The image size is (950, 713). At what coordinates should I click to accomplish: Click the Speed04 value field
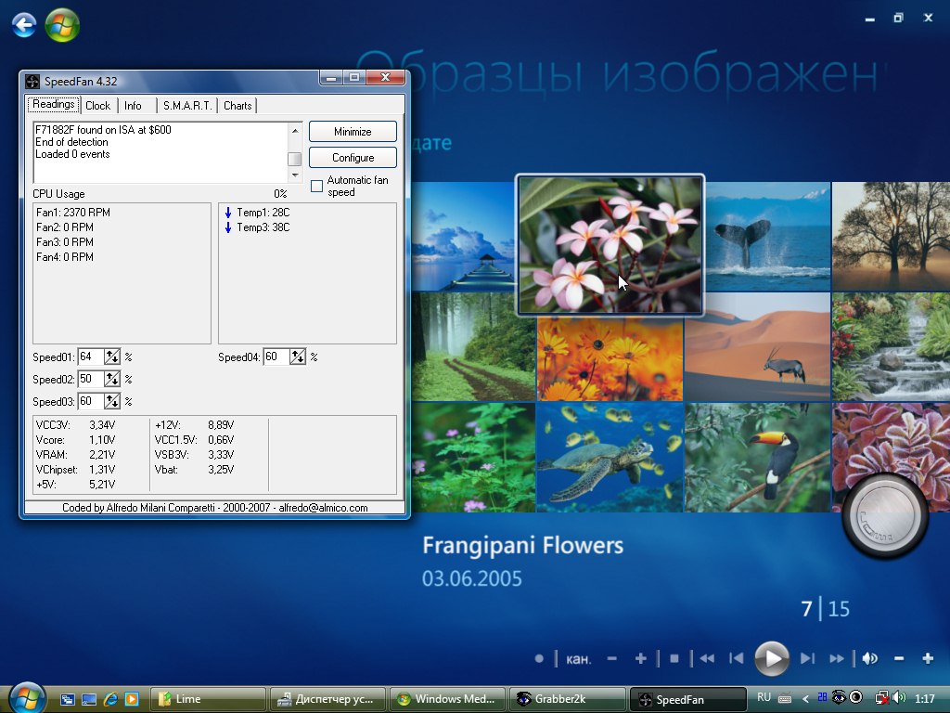pyautogui.click(x=276, y=357)
